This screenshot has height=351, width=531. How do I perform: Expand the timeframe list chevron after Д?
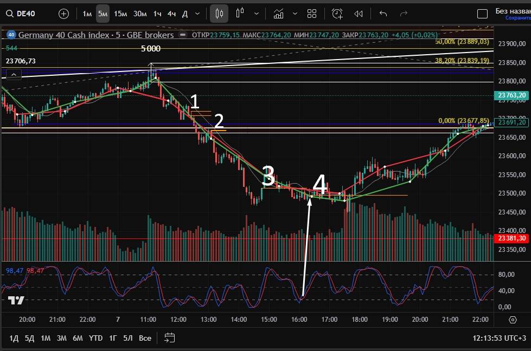coord(197,14)
